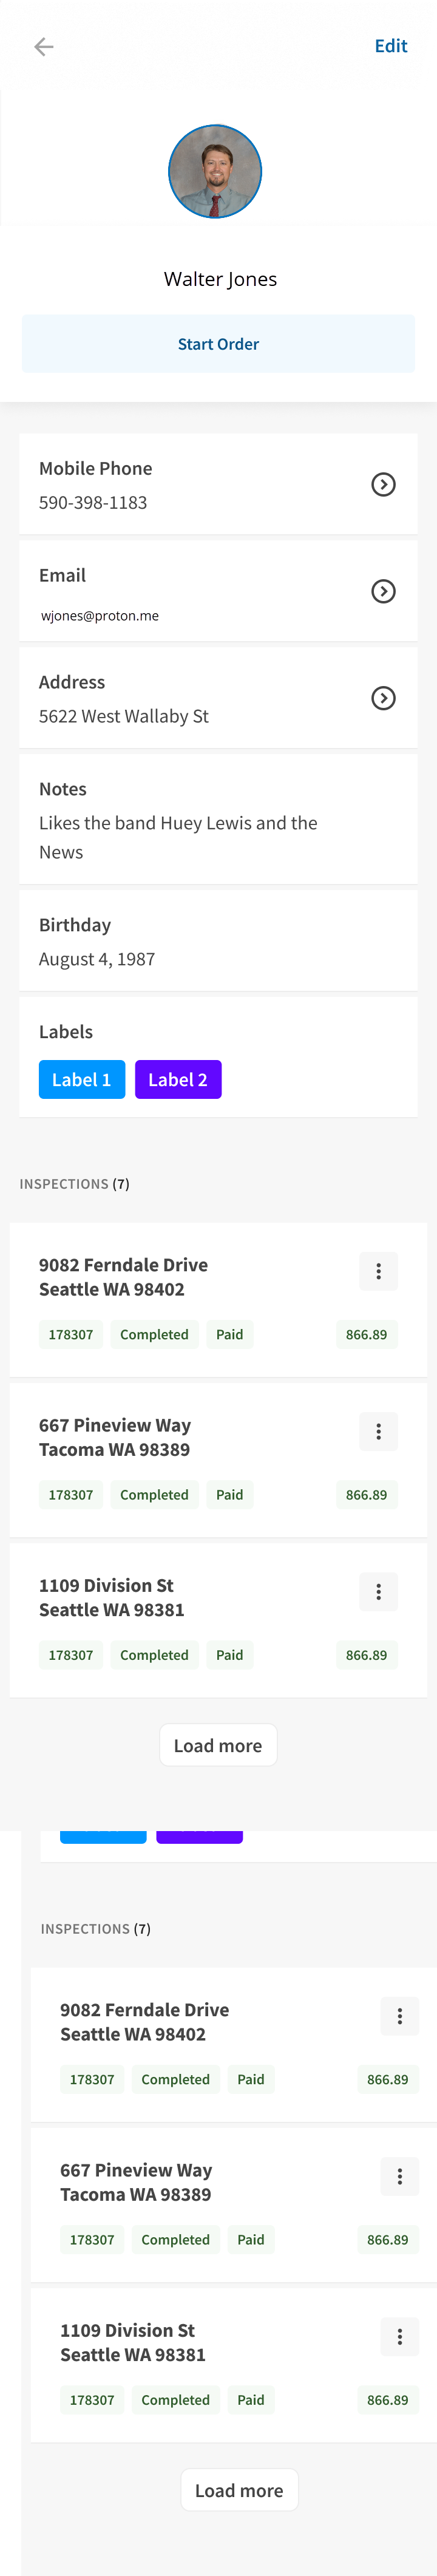
Task: Tap the Start Order button
Action: pyautogui.click(x=218, y=344)
